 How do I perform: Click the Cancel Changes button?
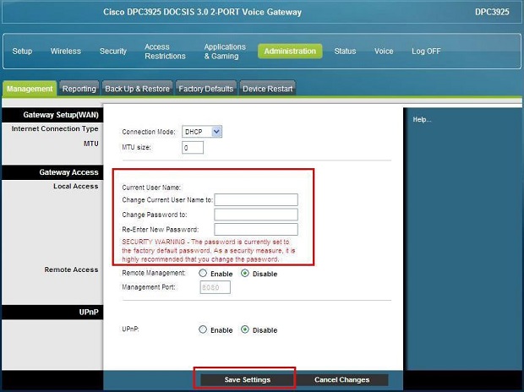tap(341, 379)
